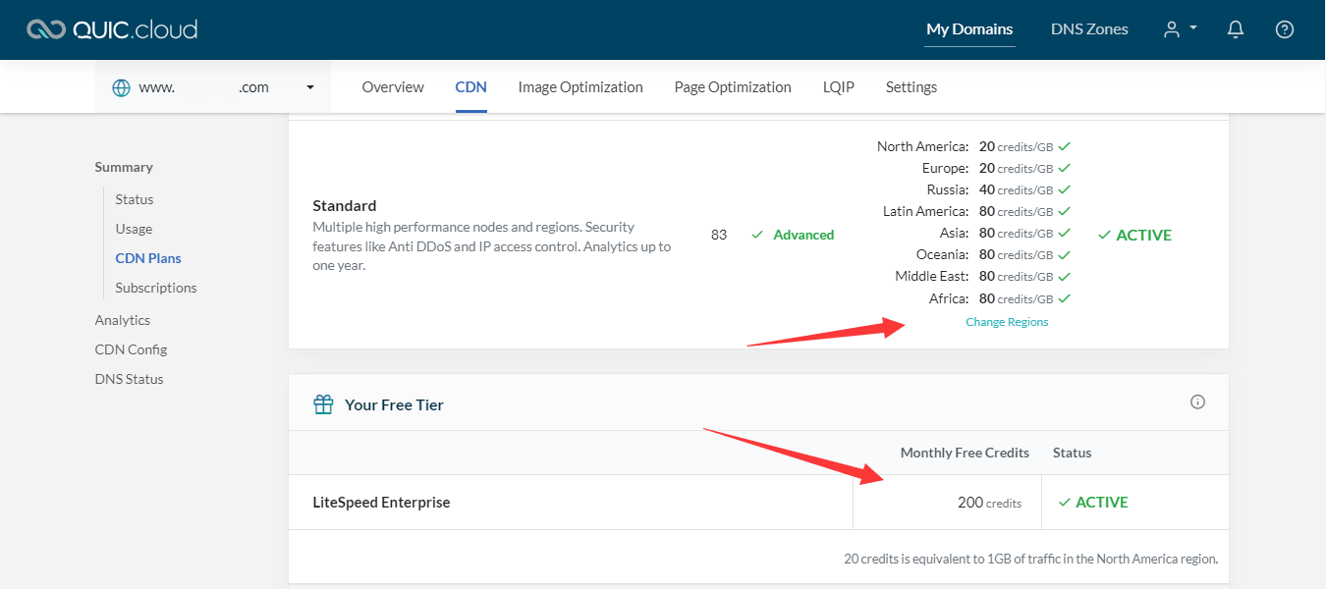Open the Page Optimization tab
1326x589 pixels.
pos(733,87)
